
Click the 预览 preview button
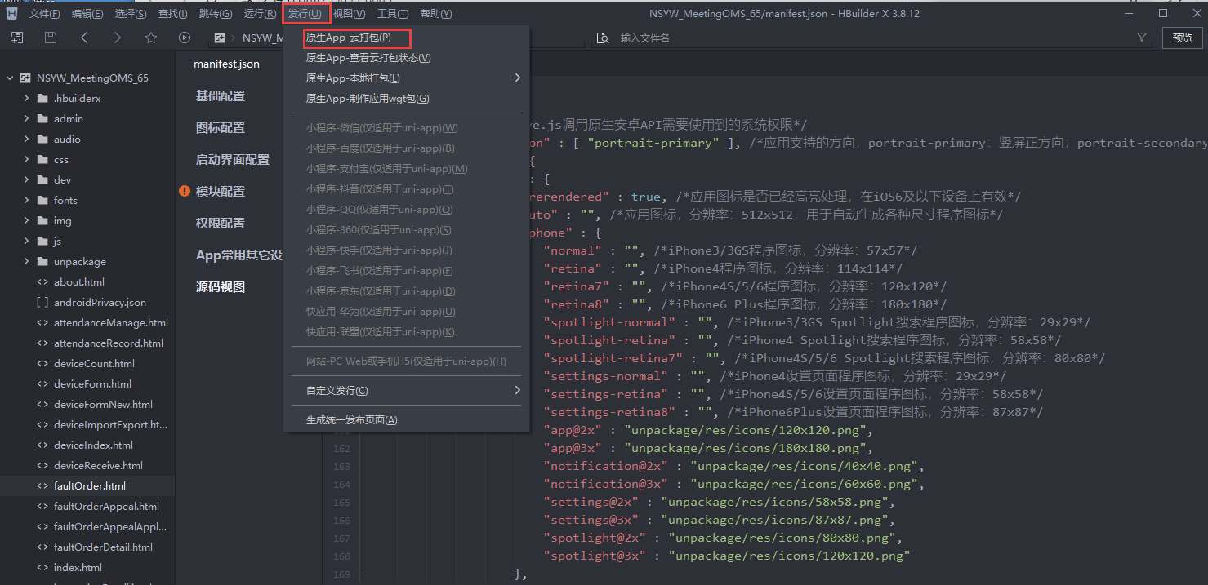(1182, 38)
